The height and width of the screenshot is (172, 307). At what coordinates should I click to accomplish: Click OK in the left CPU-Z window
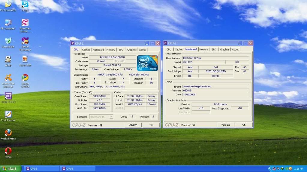click(151, 125)
